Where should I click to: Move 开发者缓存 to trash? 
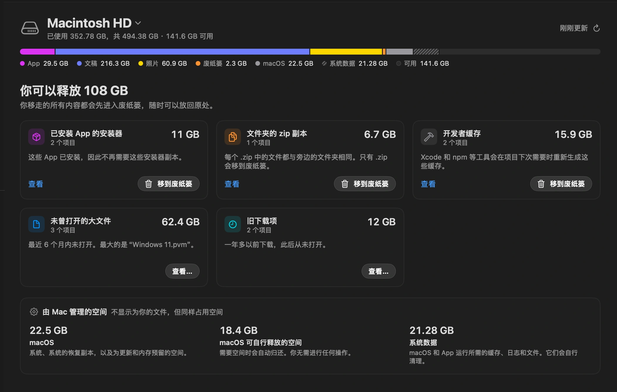click(561, 184)
